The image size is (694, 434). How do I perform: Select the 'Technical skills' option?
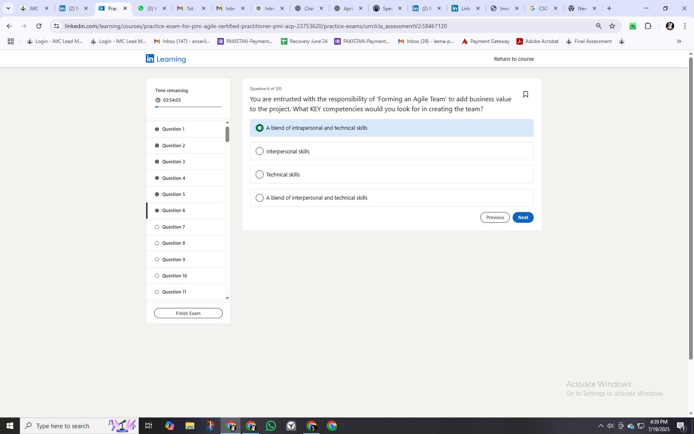point(392,174)
